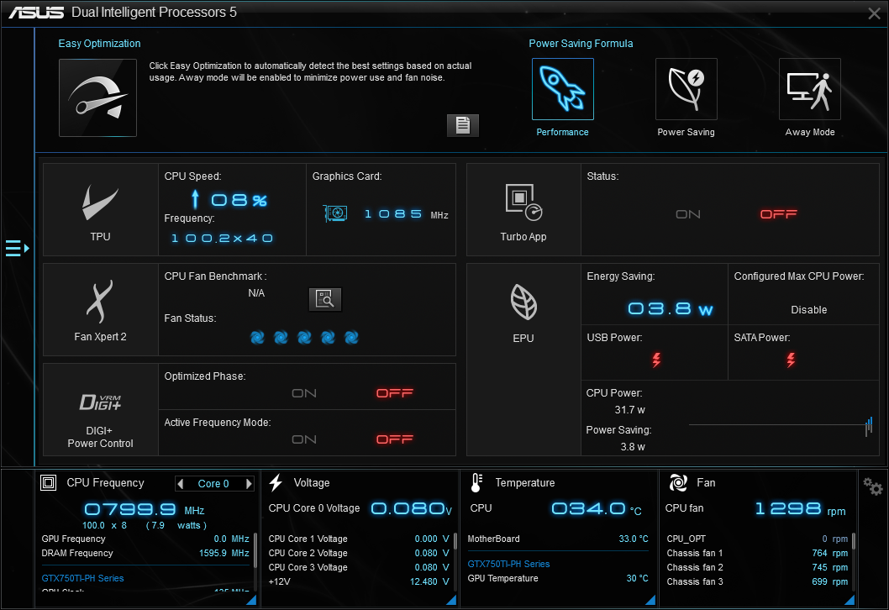Image resolution: width=889 pixels, height=610 pixels.
Task: Click the DRAM Frequency 1595.9 MHz row
Action: click(145, 554)
